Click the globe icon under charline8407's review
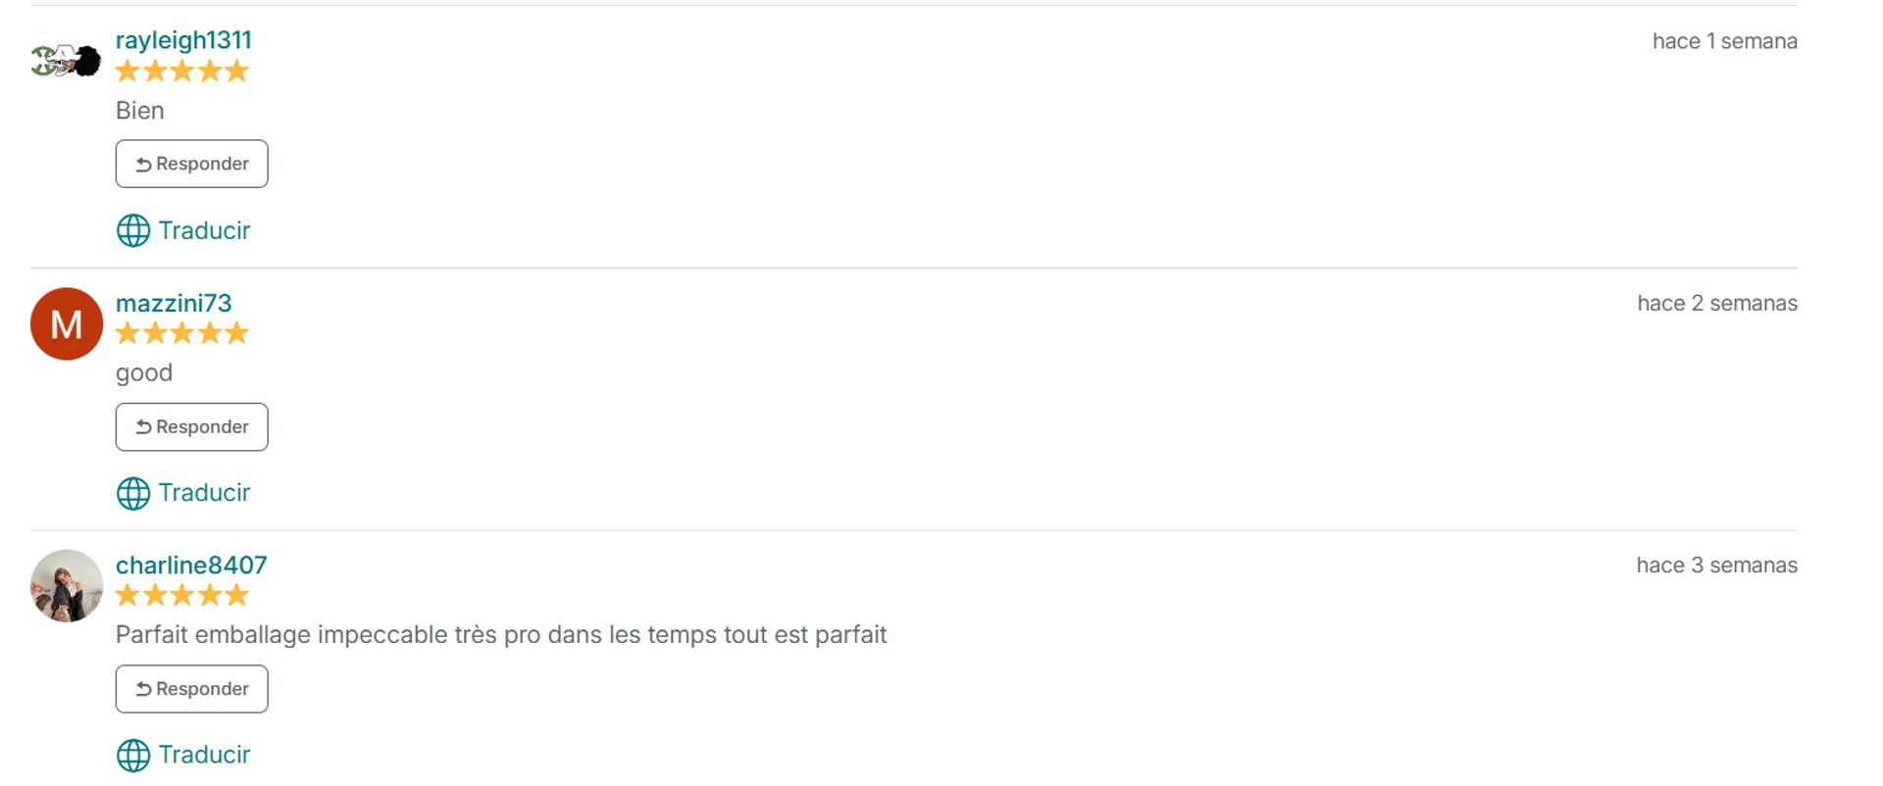 coord(133,756)
